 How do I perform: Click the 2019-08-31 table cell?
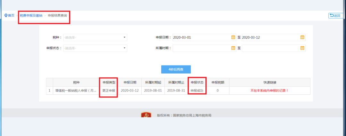coord(176,91)
